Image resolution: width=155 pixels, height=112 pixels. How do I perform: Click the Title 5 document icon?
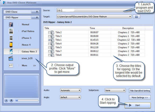[x=52, y=47]
